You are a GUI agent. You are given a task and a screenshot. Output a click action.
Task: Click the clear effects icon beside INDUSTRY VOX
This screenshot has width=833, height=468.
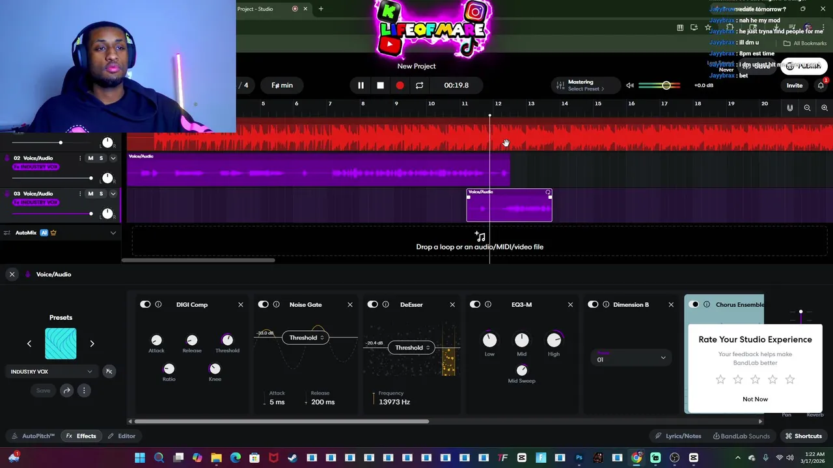pyautogui.click(x=109, y=371)
